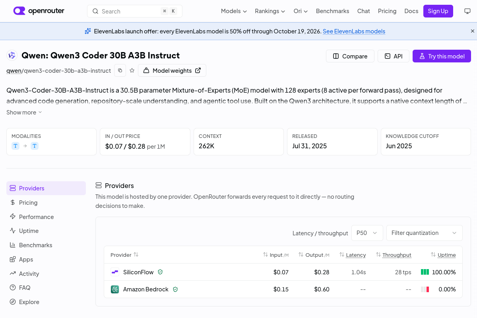This screenshot has height=318, width=477.
Task: Click the SiliconFlow green uptime bars
Action: [425, 272]
